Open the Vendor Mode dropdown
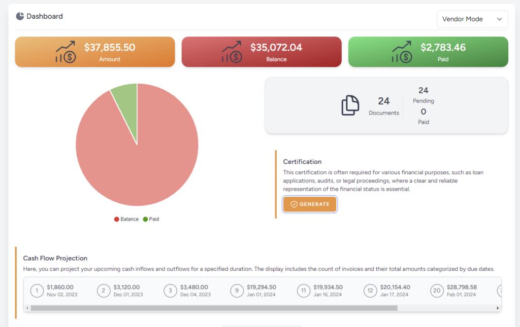The width and height of the screenshot is (520, 327). (472, 19)
